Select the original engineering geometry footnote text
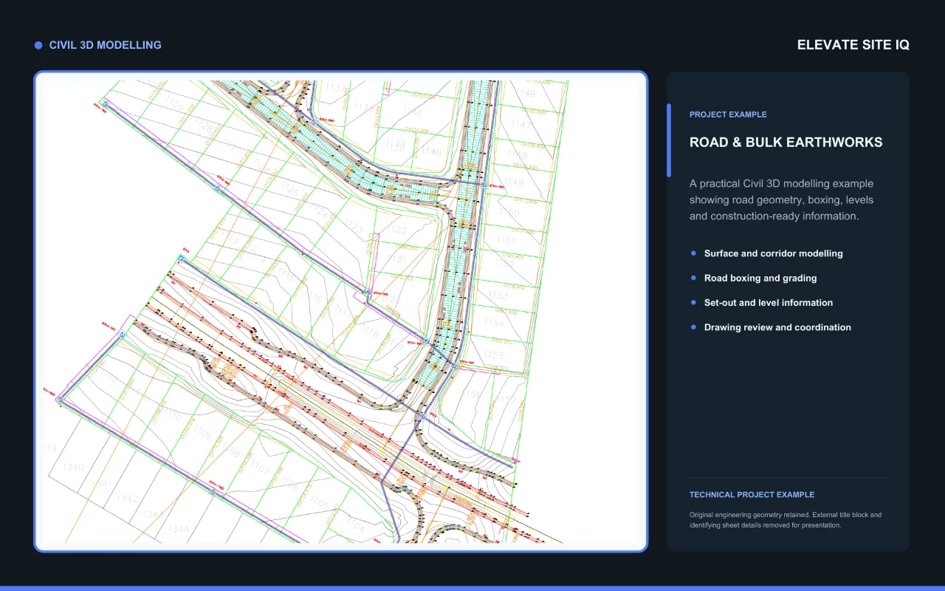The width and height of the screenshot is (945, 591). [x=786, y=520]
